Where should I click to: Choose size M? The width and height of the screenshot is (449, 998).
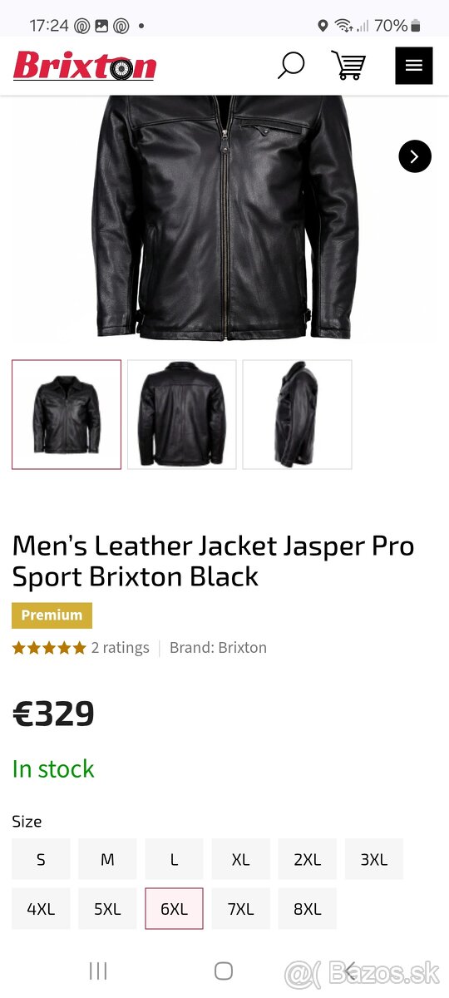pyautogui.click(x=107, y=859)
